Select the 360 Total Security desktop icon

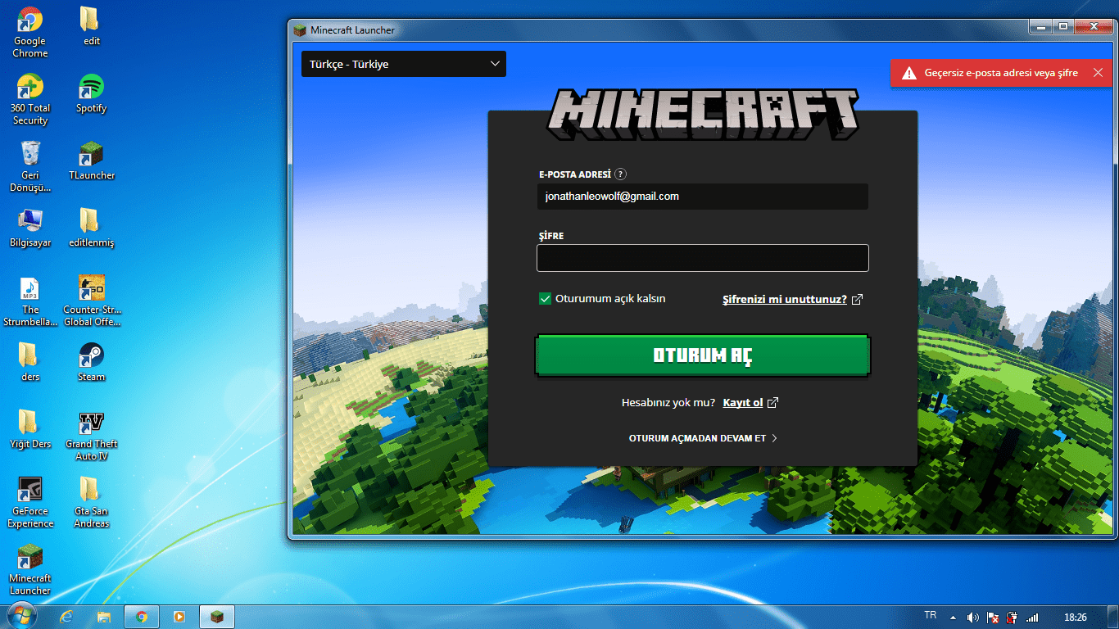point(29,100)
